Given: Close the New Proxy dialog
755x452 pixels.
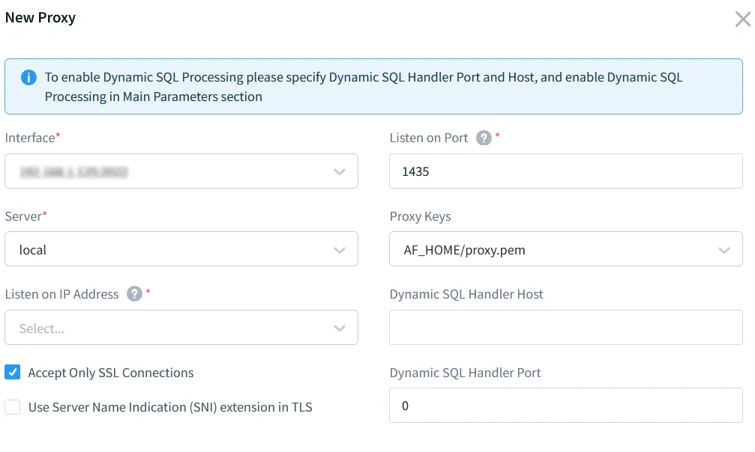Looking at the screenshot, I should pyautogui.click(x=742, y=19).
